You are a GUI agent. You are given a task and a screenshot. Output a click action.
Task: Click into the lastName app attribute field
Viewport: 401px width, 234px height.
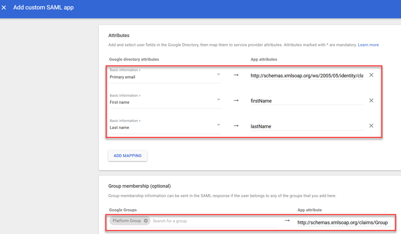coord(306,126)
